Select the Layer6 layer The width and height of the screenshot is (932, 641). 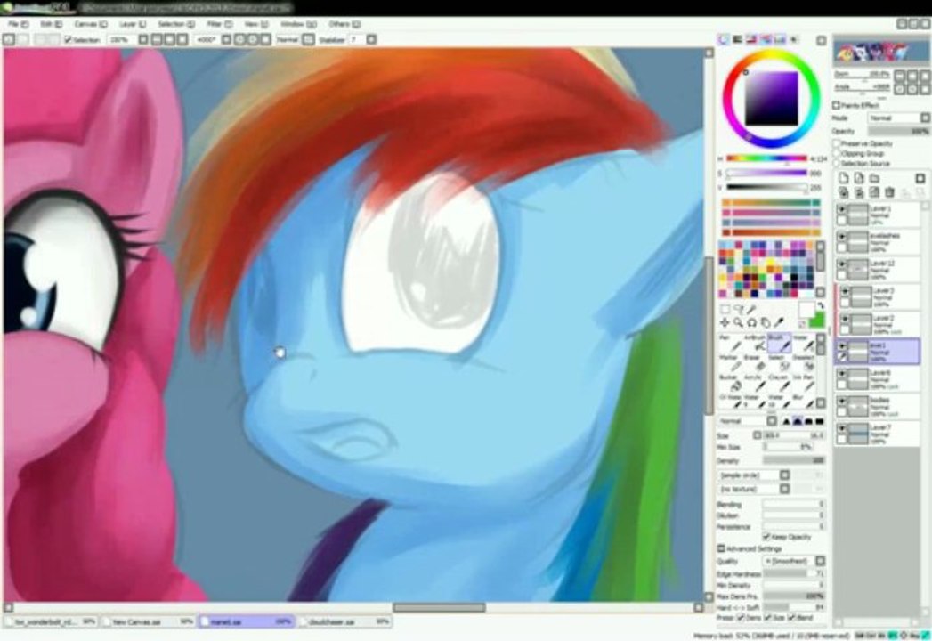click(879, 378)
